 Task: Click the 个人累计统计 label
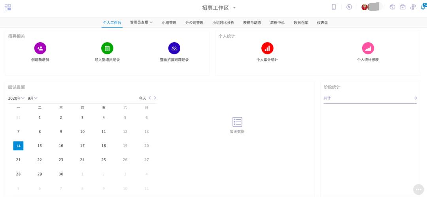267,60
